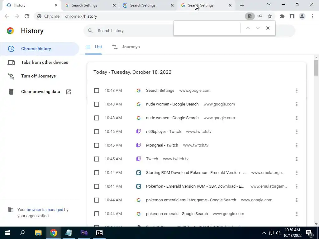Click the history page vertical scrollbar thumb
Viewport: 319px width, 239px height.
(316, 68)
